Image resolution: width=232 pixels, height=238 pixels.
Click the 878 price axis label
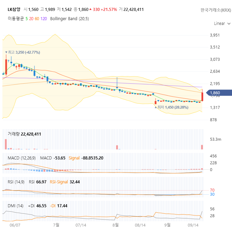(213, 120)
